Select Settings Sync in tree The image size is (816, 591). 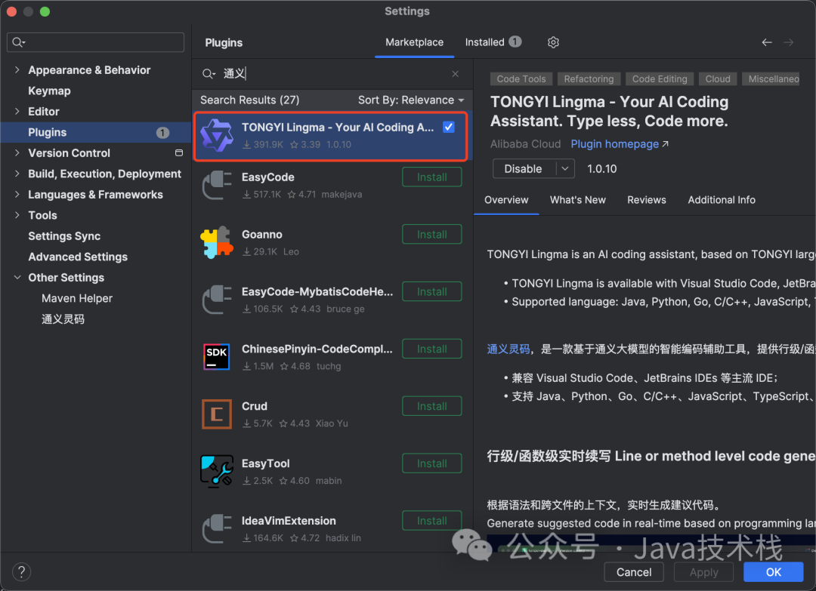click(64, 236)
